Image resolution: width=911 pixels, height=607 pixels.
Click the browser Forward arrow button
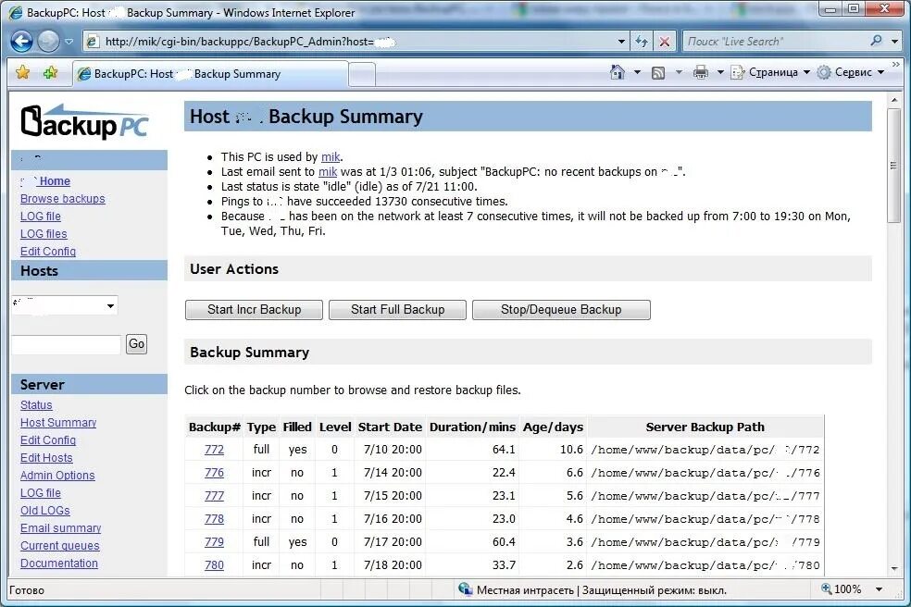pyautogui.click(x=48, y=42)
